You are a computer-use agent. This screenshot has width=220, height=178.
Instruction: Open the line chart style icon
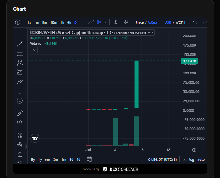click(91, 22)
